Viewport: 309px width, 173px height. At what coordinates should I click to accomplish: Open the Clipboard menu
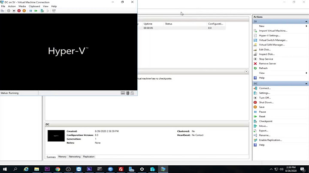pyautogui.click(x=34, y=6)
